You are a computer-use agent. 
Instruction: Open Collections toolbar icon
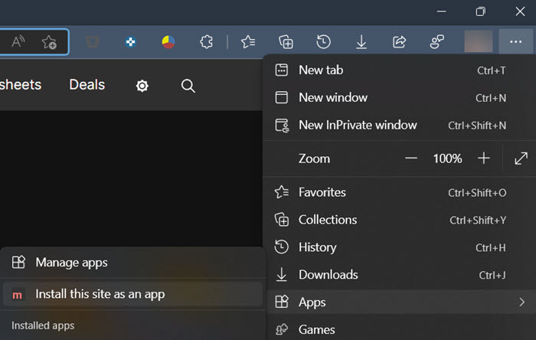(286, 42)
